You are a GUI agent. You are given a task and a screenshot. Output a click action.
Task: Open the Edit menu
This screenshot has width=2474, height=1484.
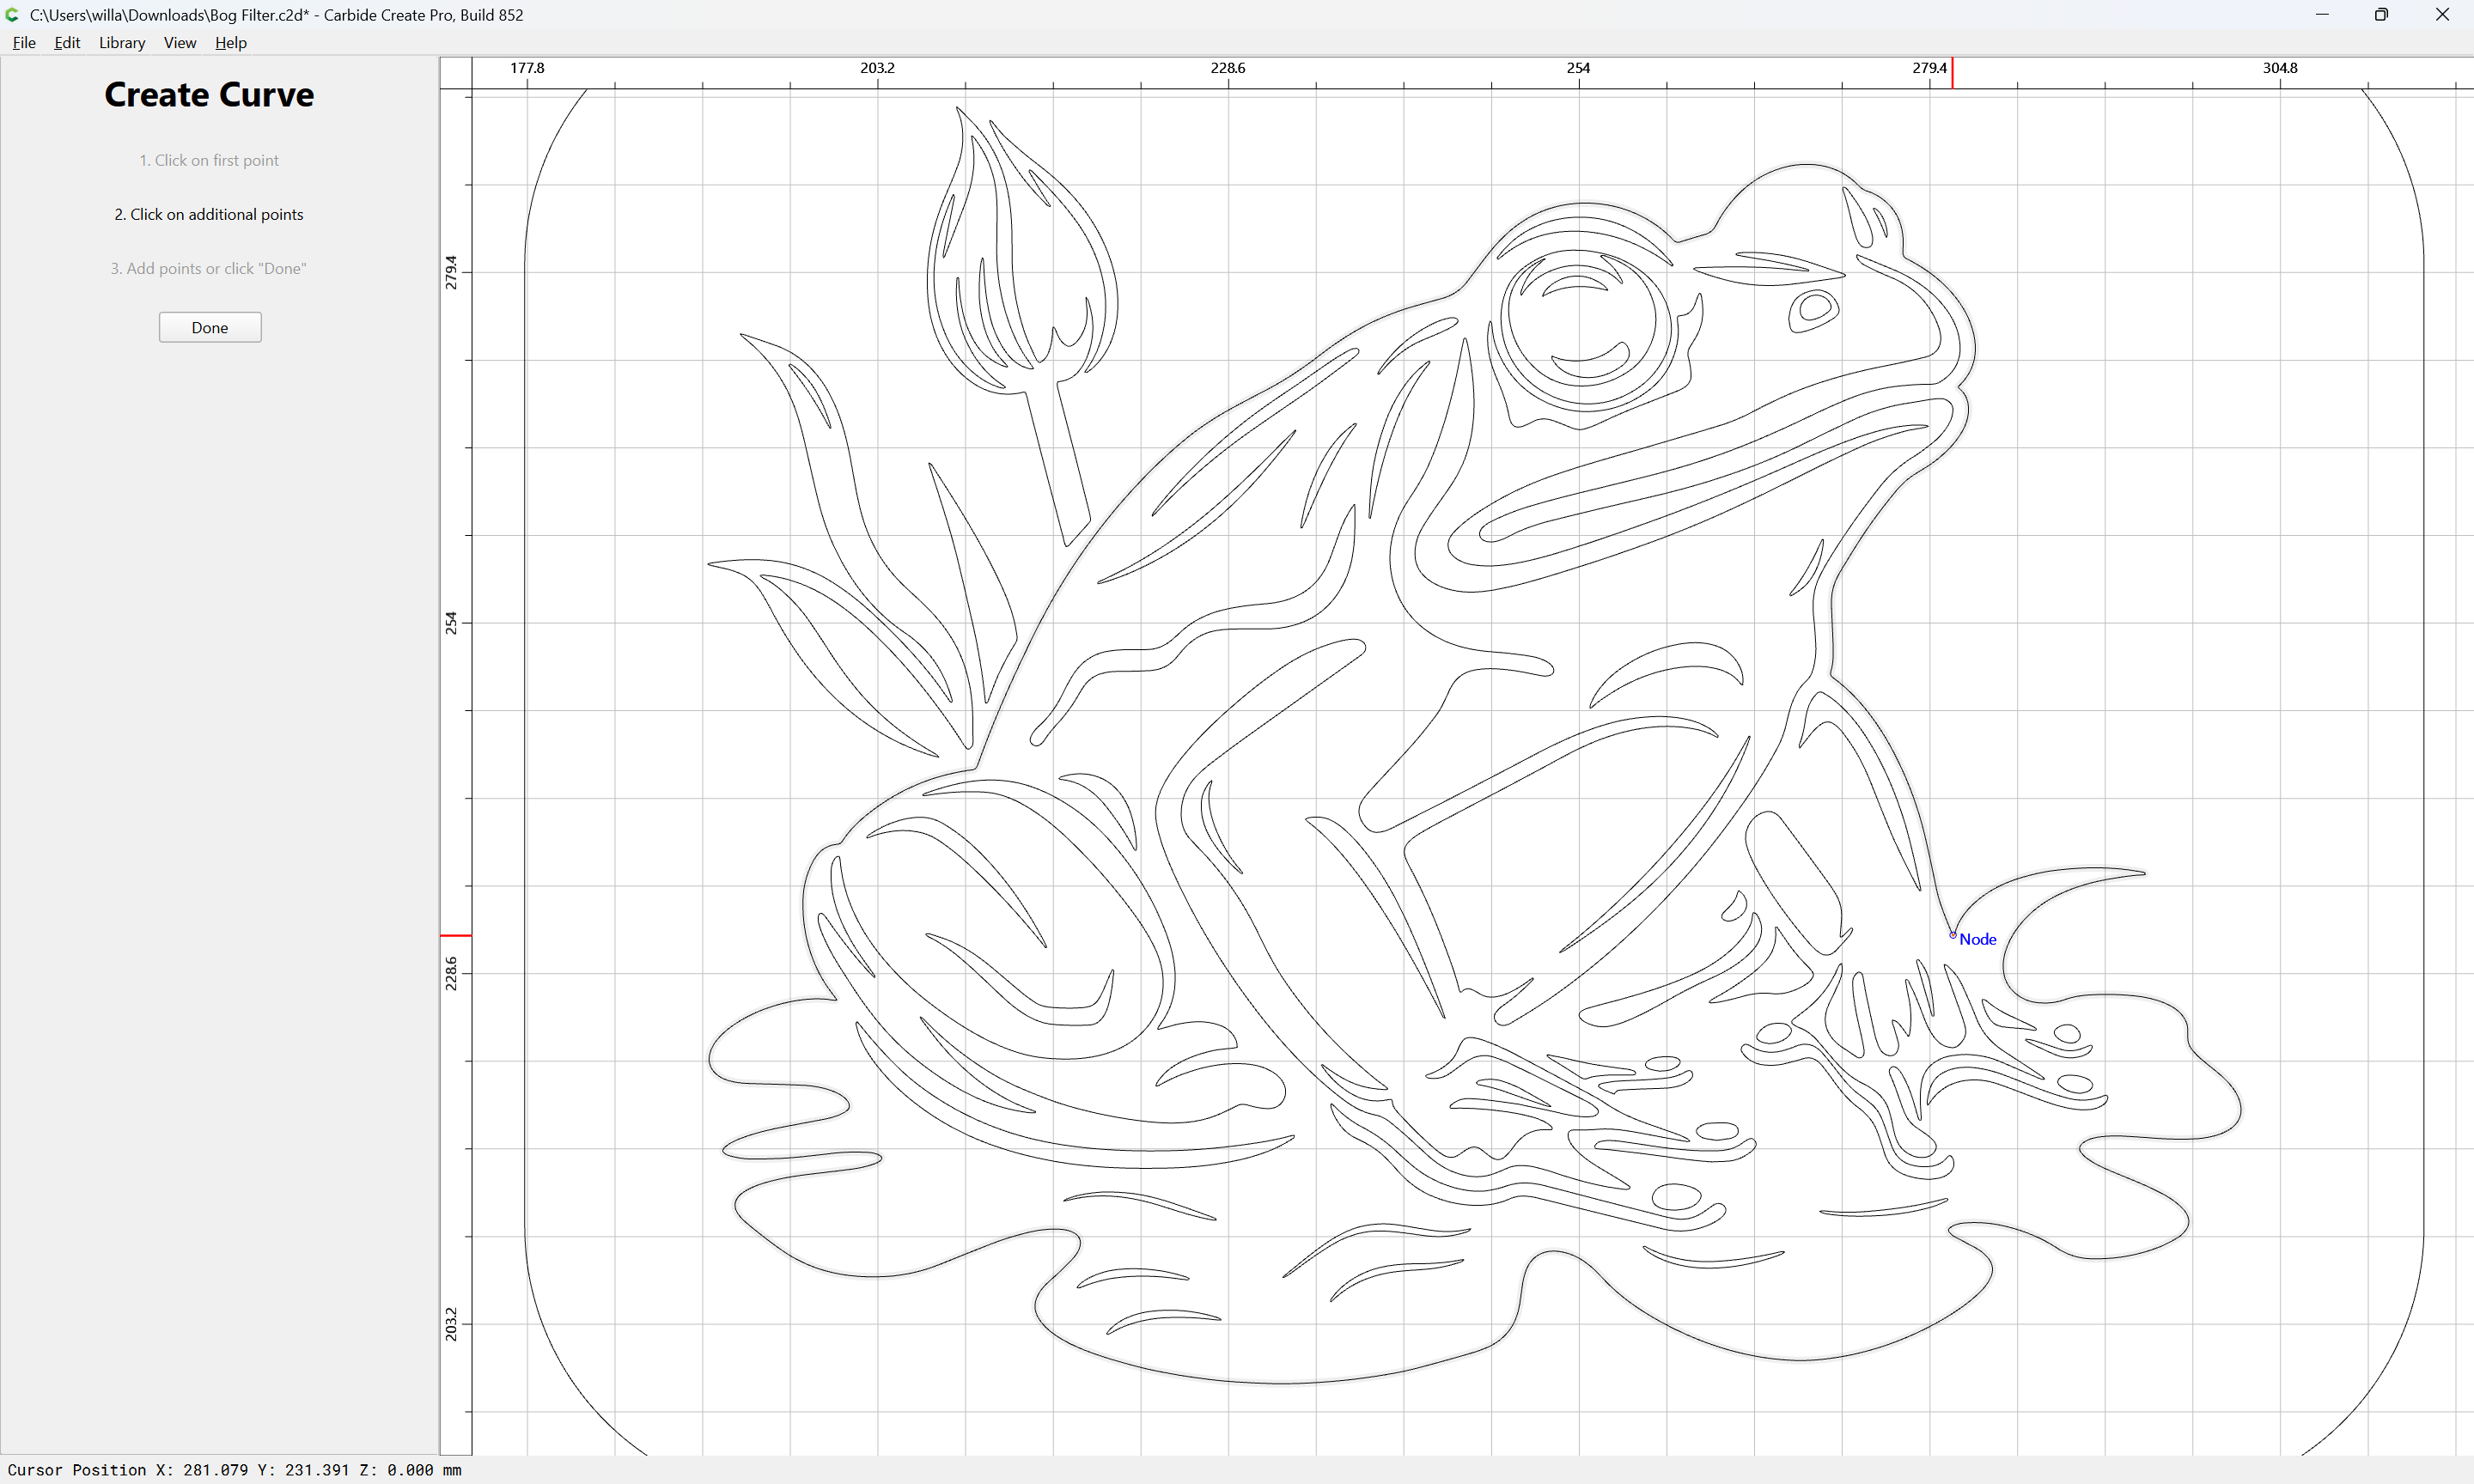point(67,43)
